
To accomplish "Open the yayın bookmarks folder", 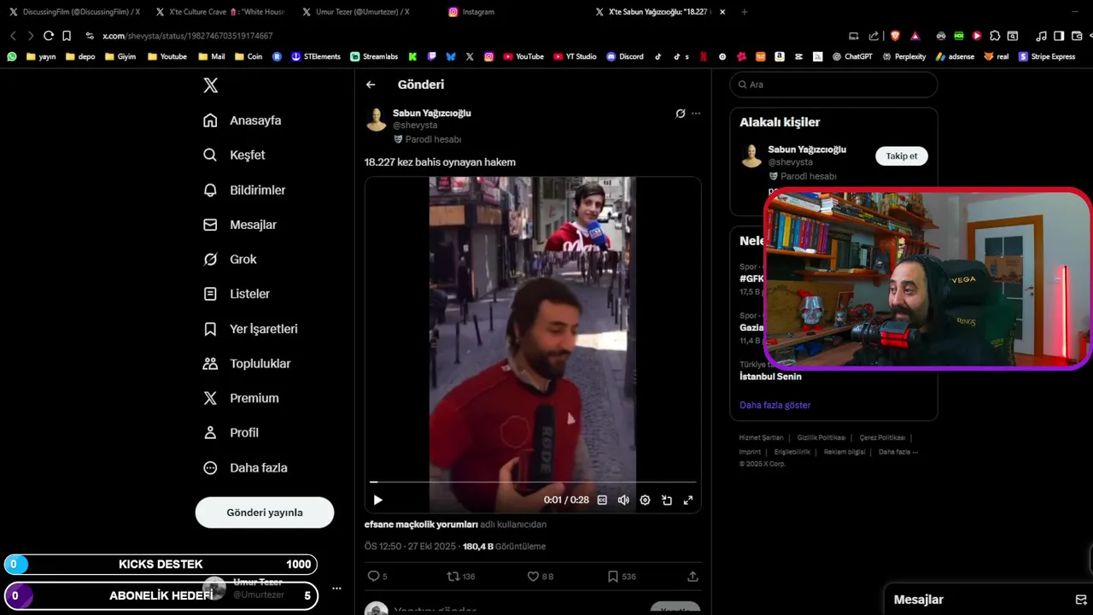I will click(x=41, y=56).
